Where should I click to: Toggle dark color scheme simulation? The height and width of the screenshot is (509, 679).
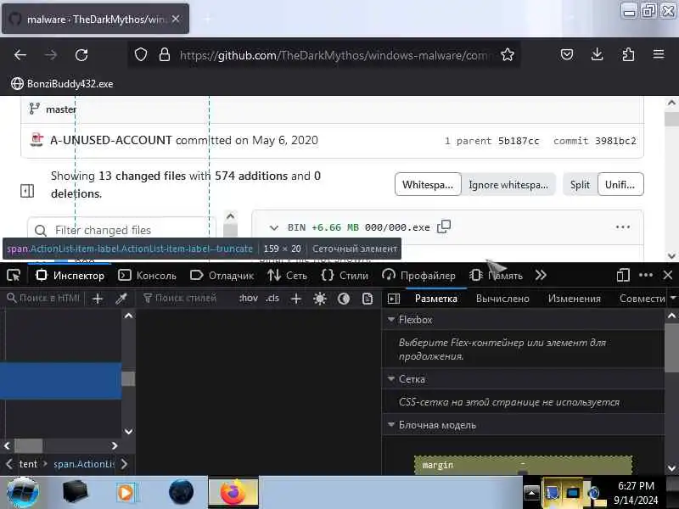344,299
